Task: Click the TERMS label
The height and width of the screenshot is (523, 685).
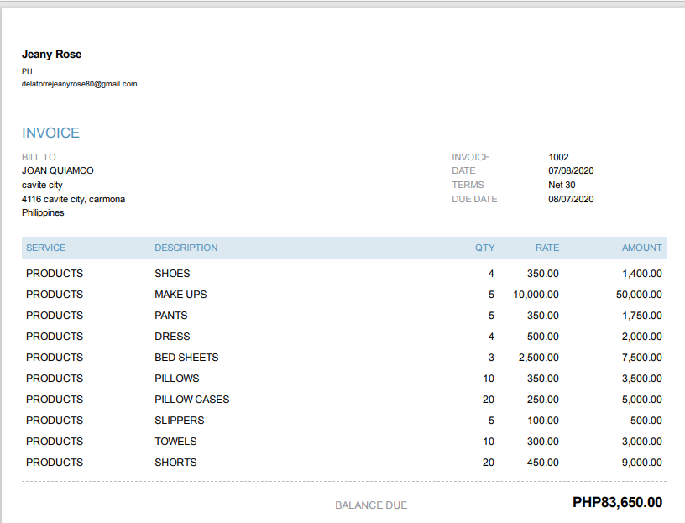Action: [x=468, y=185]
